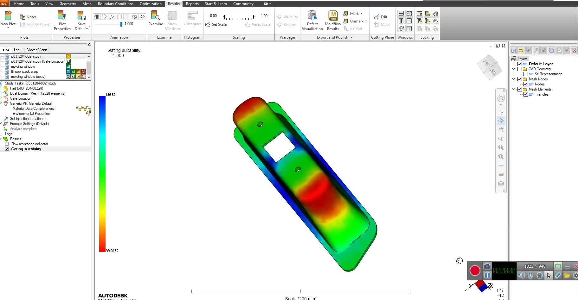Toggle the Default Layer checkbox
578x300 pixels.
pyautogui.click(x=520, y=64)
